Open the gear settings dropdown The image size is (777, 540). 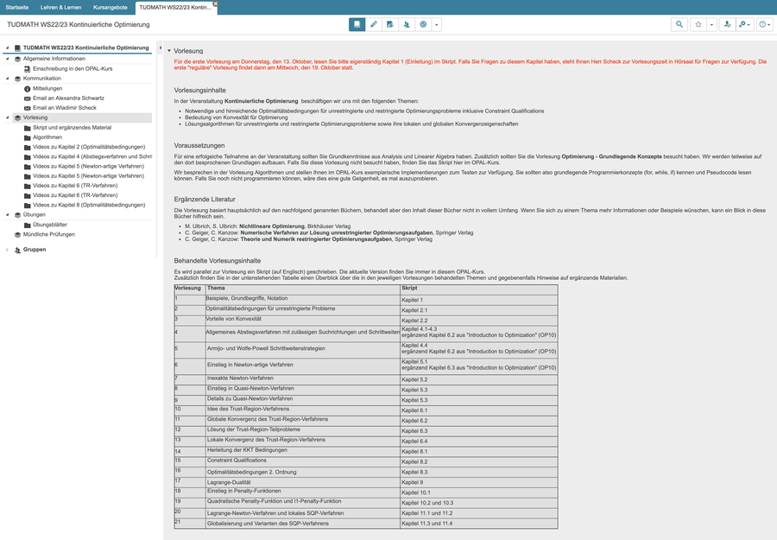pyautogui.click(x=745, y=24)
